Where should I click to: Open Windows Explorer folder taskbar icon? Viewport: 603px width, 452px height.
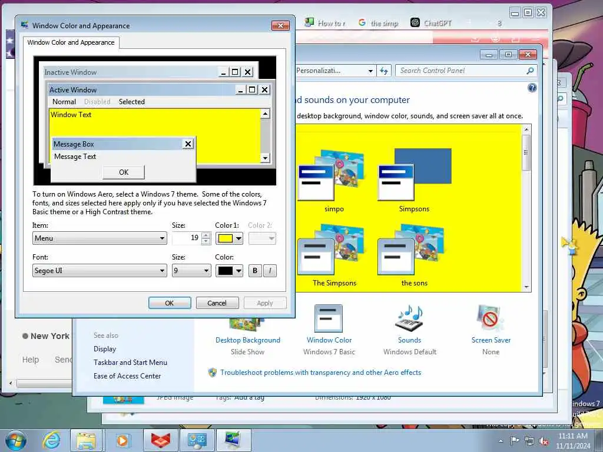[x=86, y=440]
